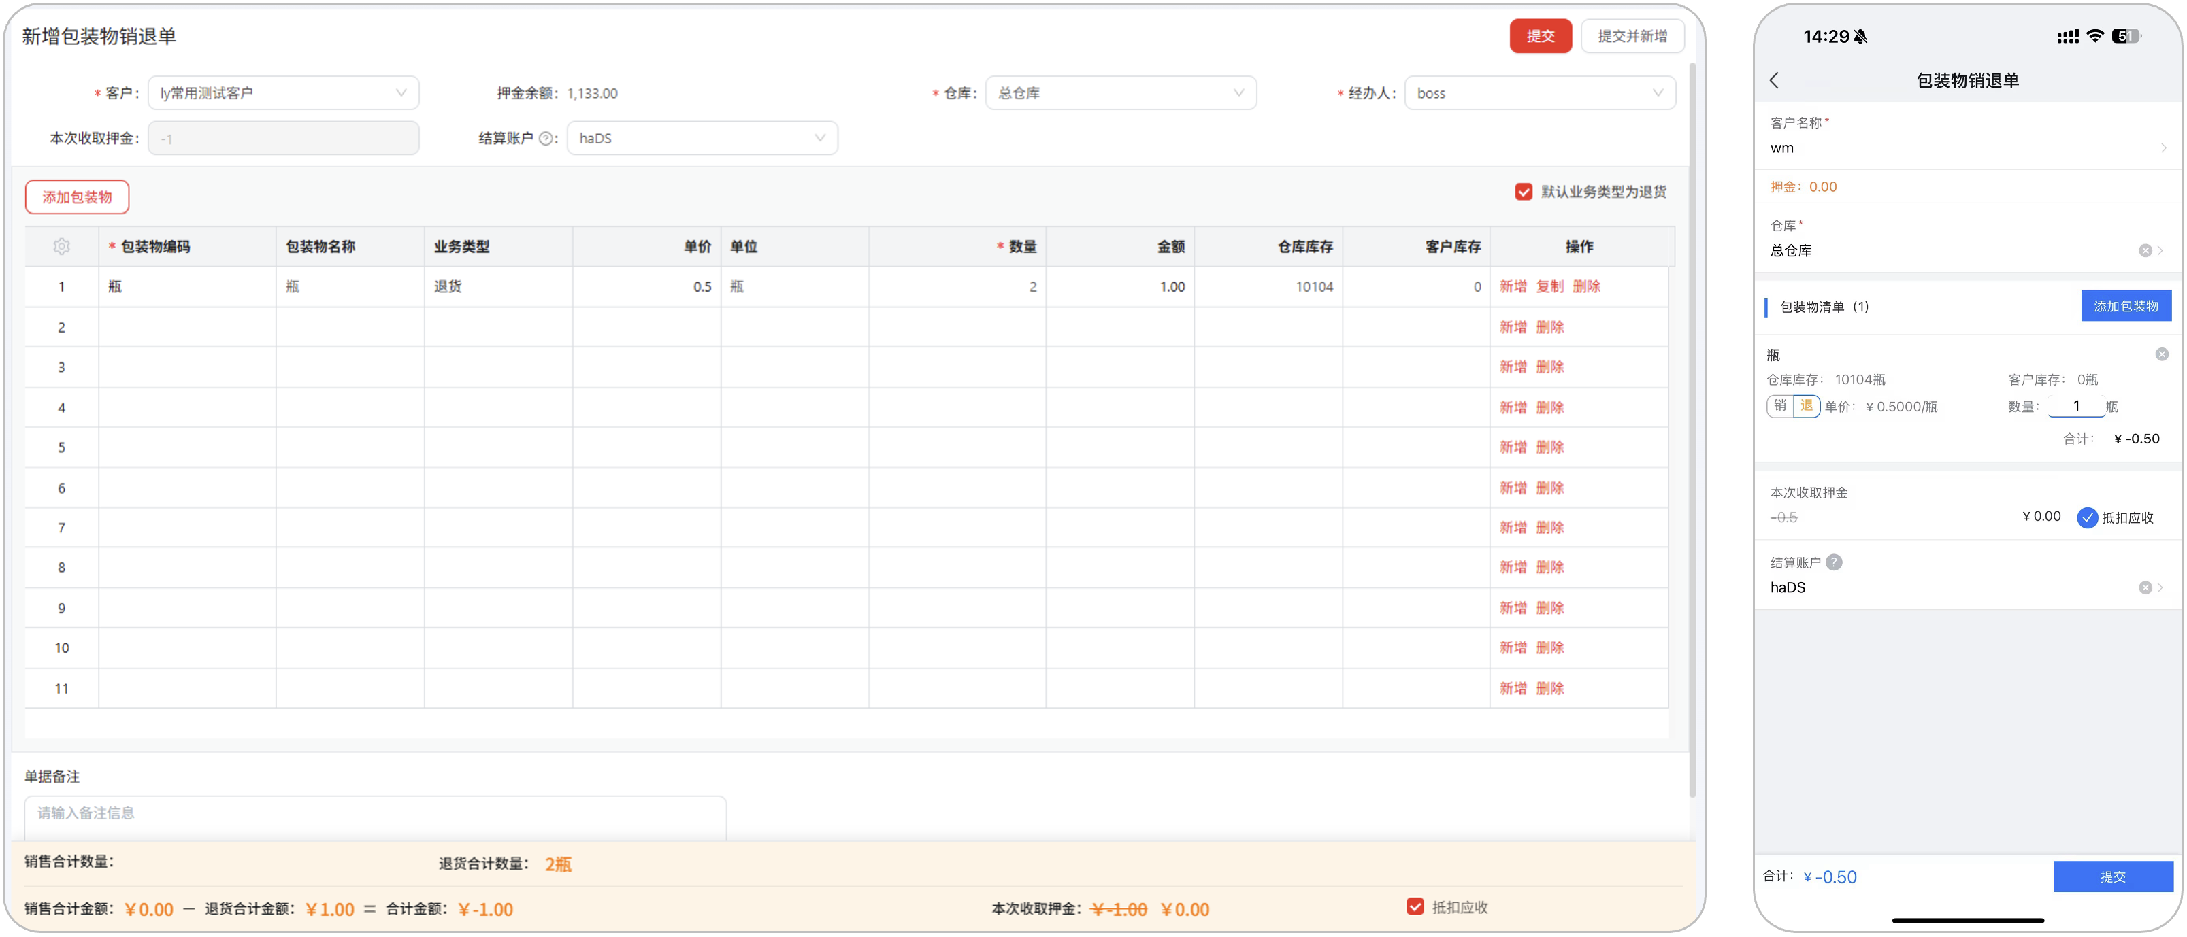
Task: Open mobile settlement account chevron
Action: (2160, 587)
